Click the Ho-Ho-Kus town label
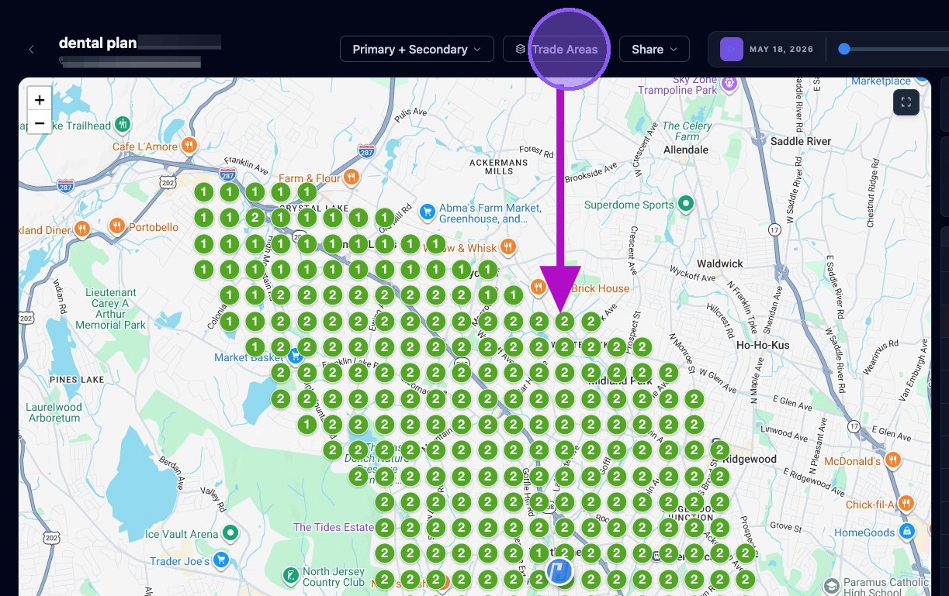Screen dimensions: 949x596 pos(761,344)
